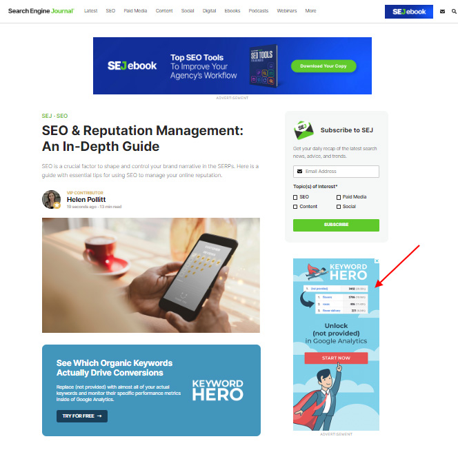The image size is (458, 450).
Task: Click Helen Pollitt's author avatar
Action: point(52,200)
